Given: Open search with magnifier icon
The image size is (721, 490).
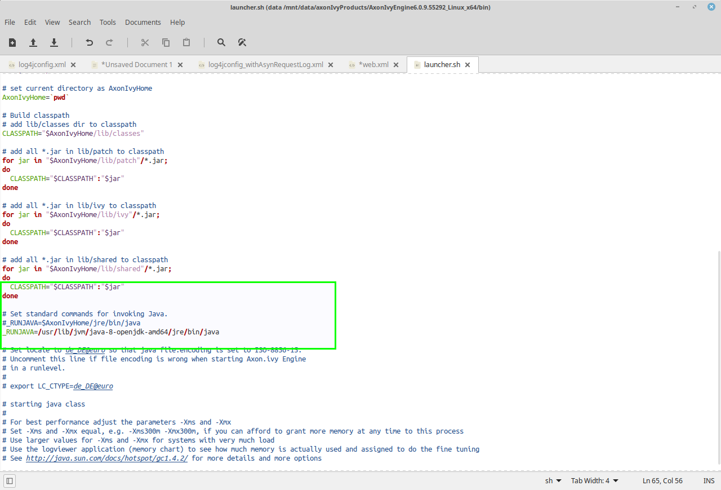Looking at the screenshot, I should (221, 42).
